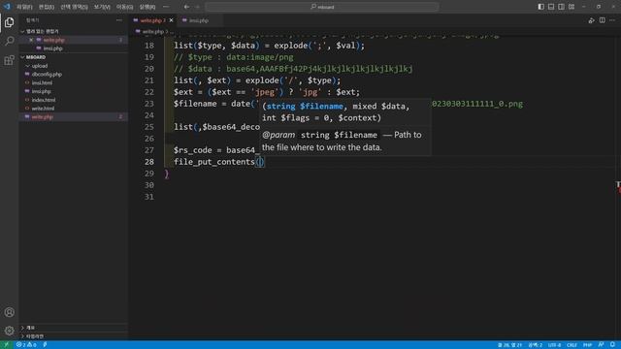This screenshot has height=349, width=621.
Task: Open the Search view in activity bar
Action: point(9,41)
